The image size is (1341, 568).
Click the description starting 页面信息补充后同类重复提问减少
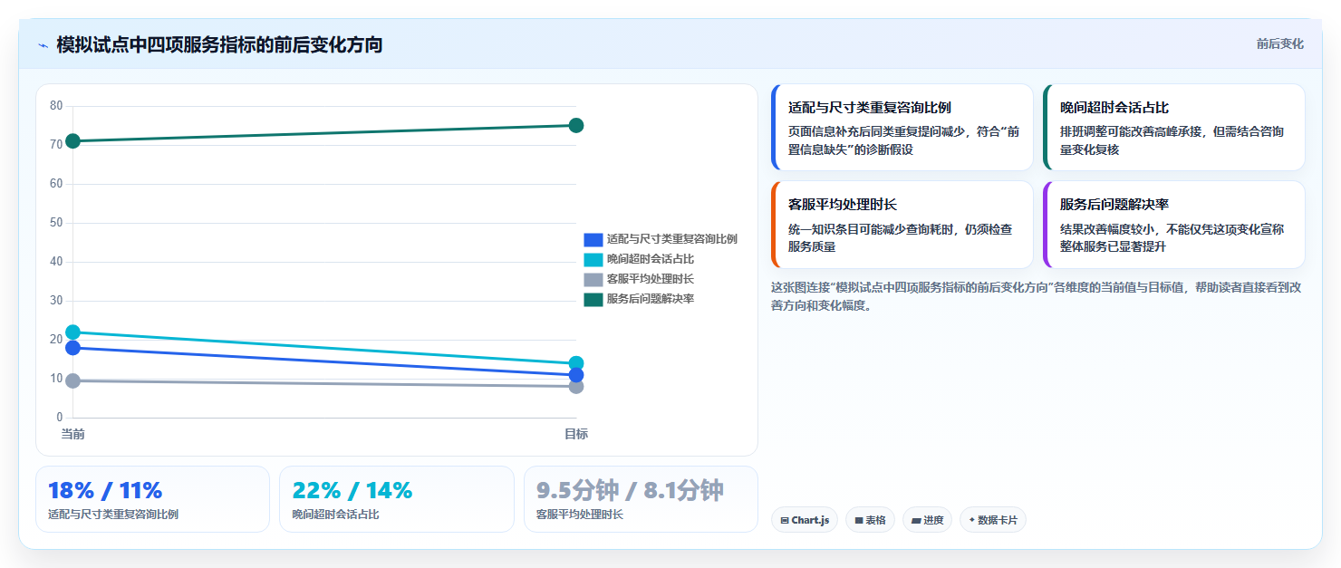(903, 140)
